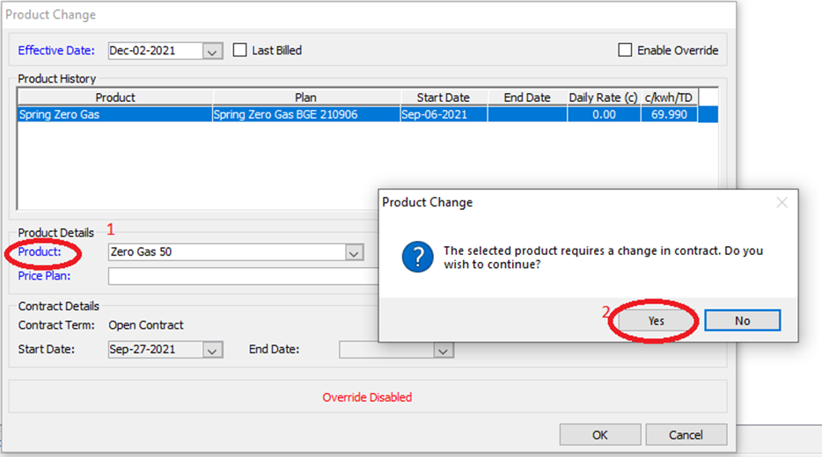Screen dimensions: 822x457
Task: Open the contract End Date dropdown arrow
Action: [x=443, y=350]
